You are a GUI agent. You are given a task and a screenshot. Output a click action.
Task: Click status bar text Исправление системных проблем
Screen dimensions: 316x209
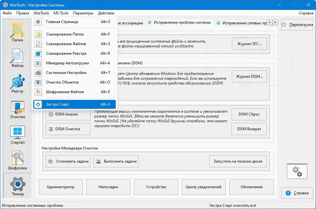coord(32,205)
